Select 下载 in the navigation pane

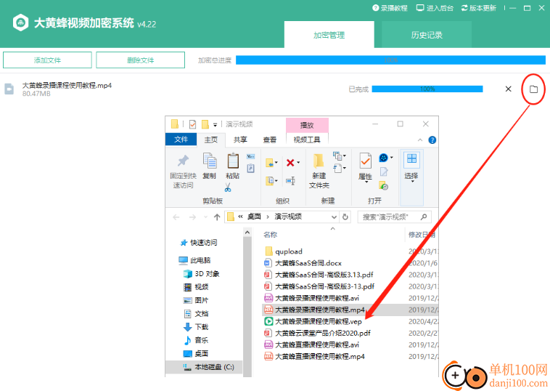[196, 327]
